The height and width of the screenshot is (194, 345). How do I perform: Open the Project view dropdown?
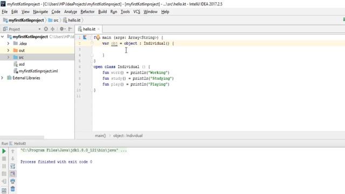click(x=39, y=29)
